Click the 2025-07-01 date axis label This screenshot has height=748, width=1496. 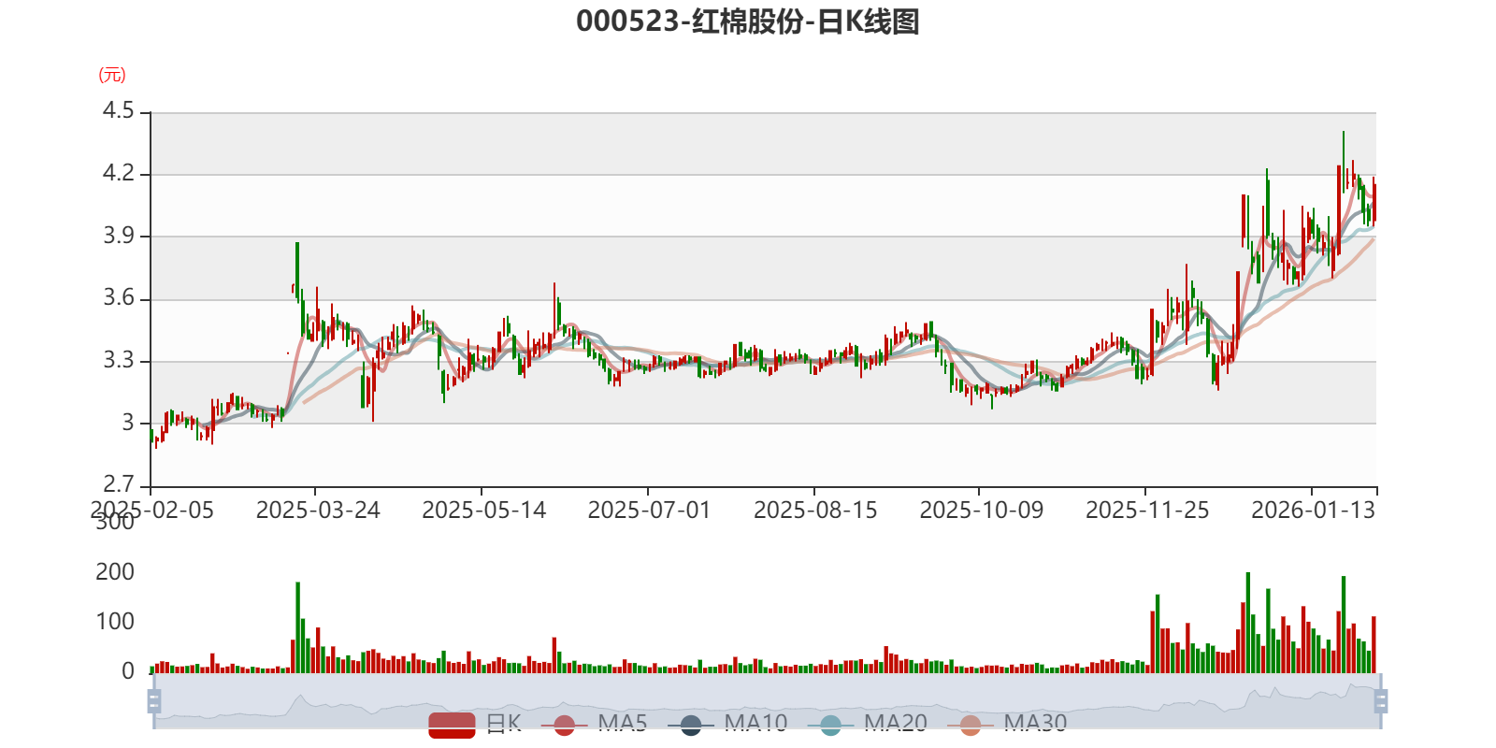649,511
